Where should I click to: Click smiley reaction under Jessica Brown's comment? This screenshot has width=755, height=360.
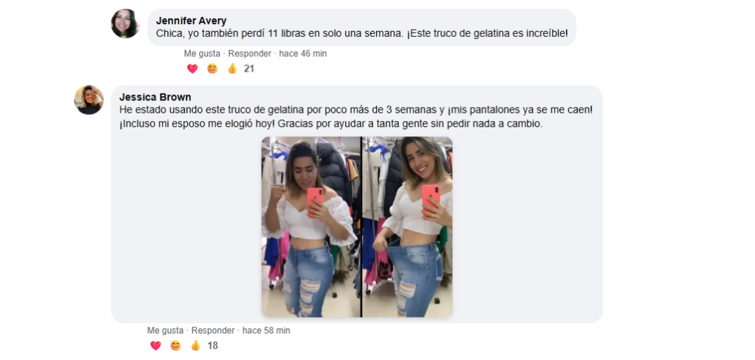[x=175, y=345]
